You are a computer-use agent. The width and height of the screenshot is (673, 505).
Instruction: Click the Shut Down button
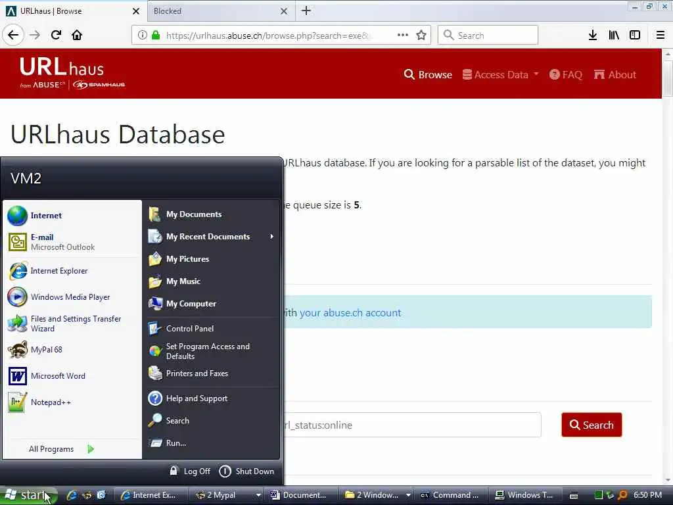(x=246, y=471)
